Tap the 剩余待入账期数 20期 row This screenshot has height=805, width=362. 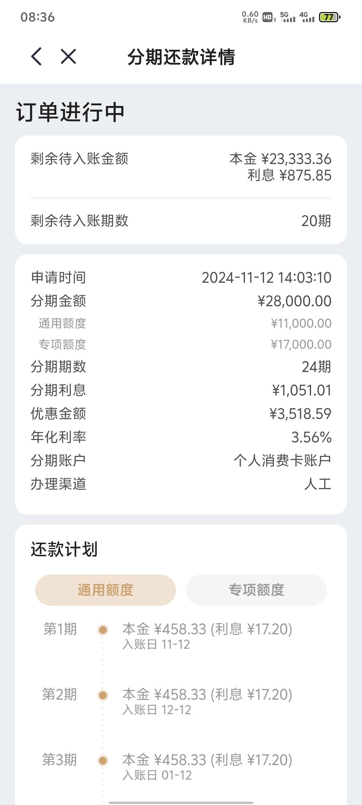pyautogui.click(x=181, y=221)
